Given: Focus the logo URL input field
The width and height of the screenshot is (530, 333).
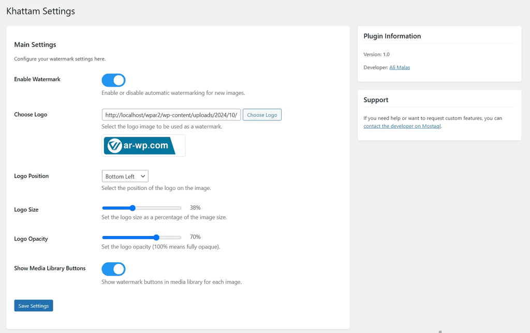Looking at the screenshot, I should 171,115.
